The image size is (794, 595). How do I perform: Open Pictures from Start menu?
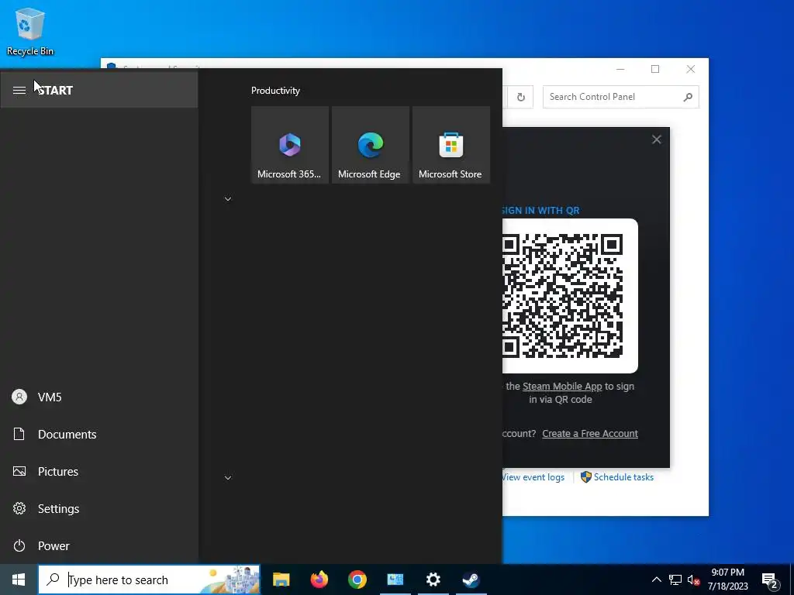pos(98,472)
